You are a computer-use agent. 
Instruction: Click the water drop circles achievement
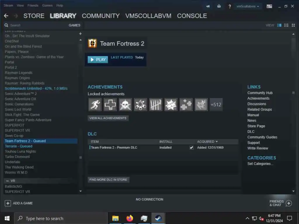coord(140,104)
